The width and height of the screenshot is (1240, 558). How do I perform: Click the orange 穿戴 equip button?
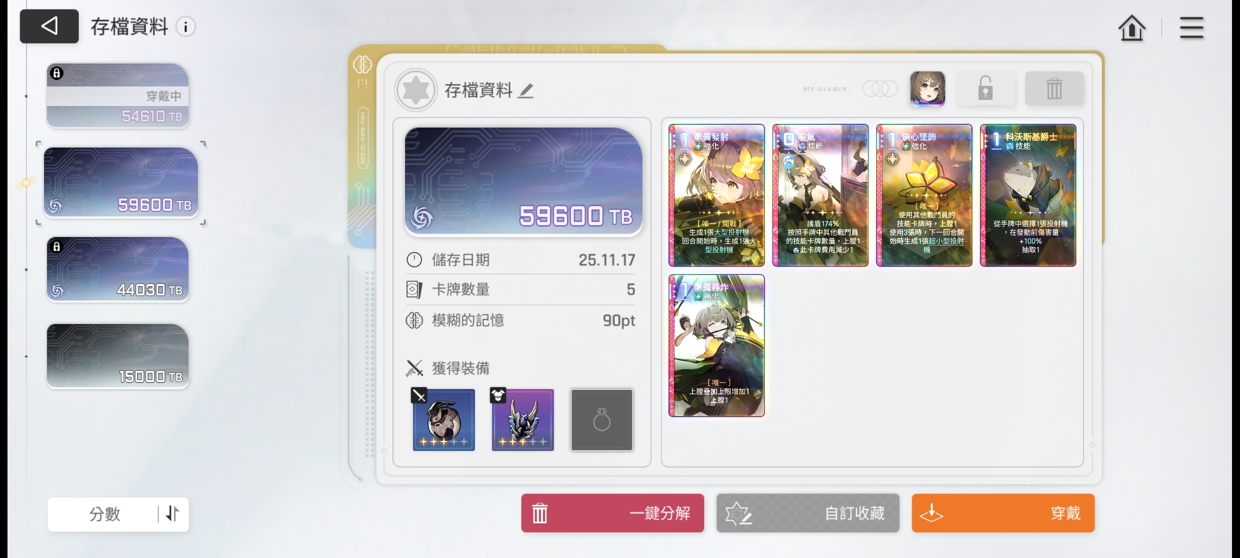pos(1003,513)
